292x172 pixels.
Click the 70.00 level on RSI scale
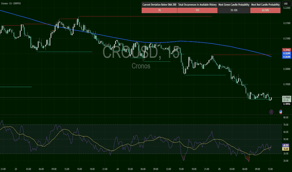(286, 125)
